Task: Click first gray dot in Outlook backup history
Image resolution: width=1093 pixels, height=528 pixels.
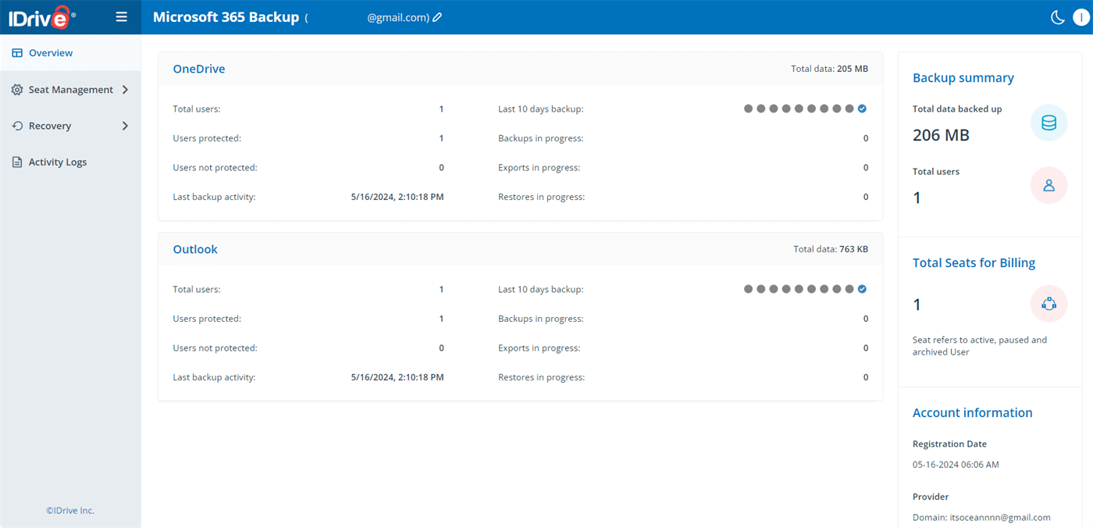Action: click(x=749, y=289)
